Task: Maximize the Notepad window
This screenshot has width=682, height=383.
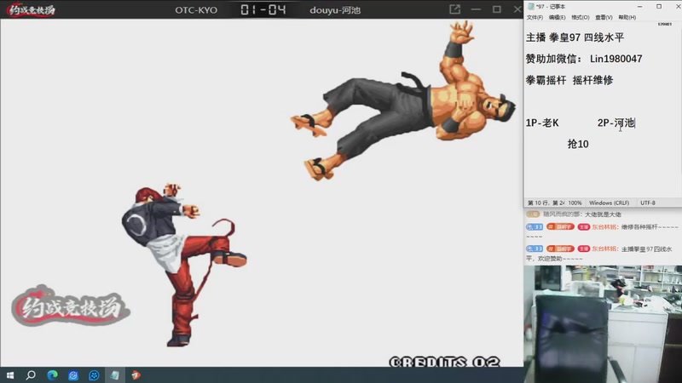Action: [659, 7]
